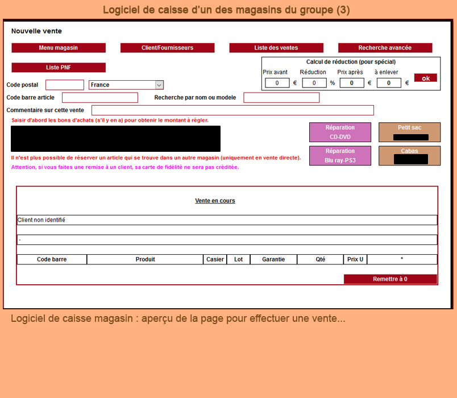Add Cabas to the sale

point(409,156)
